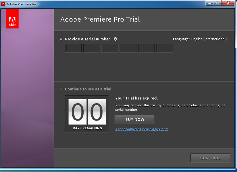The height and width of the screenshot is (172, 237).
Task: Select Continue to use as a trial
Action: point(61,89)
